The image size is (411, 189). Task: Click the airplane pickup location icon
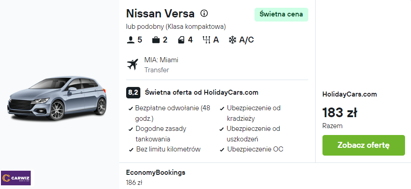click(x=133, y=65)
